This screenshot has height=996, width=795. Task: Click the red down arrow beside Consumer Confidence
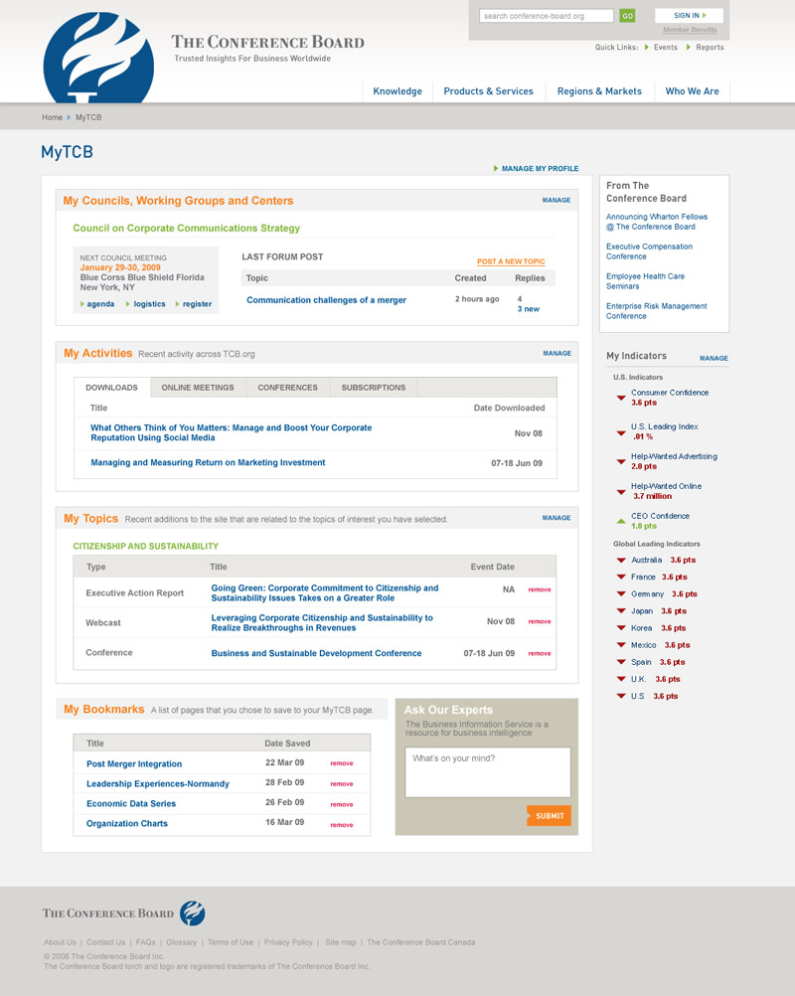(621, 398)
